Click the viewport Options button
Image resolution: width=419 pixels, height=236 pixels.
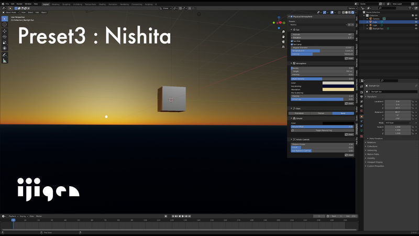click(352, 8)
